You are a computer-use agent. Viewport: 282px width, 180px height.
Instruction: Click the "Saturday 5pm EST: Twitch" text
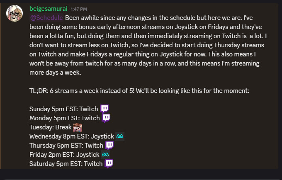point(66,163)
